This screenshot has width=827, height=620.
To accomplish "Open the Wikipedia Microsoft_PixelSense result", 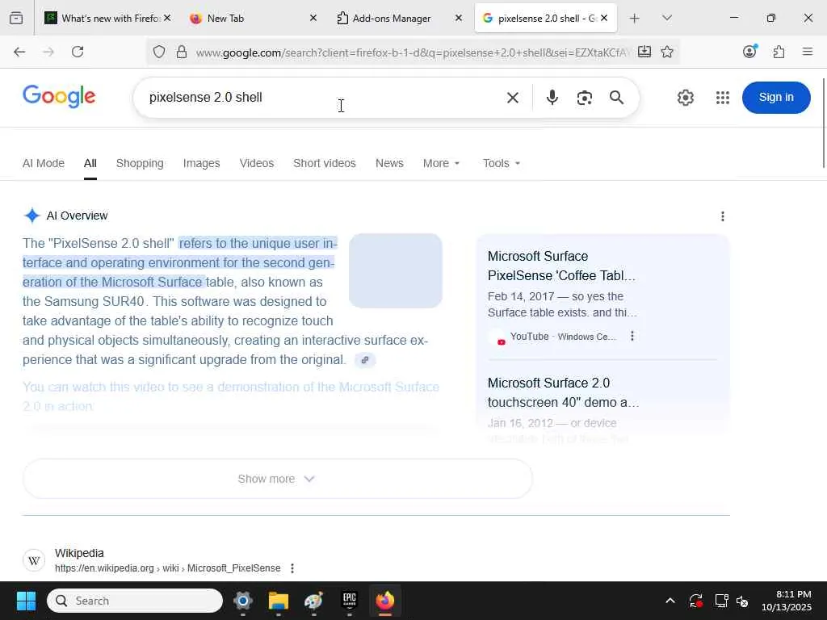I will (168, 568).
